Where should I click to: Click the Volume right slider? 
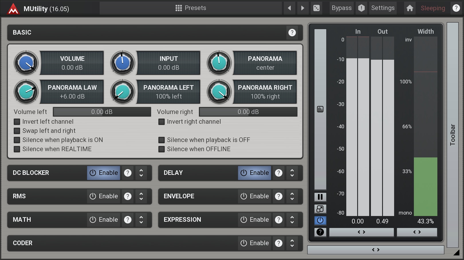pyautogui.click(x=248, y=112)
